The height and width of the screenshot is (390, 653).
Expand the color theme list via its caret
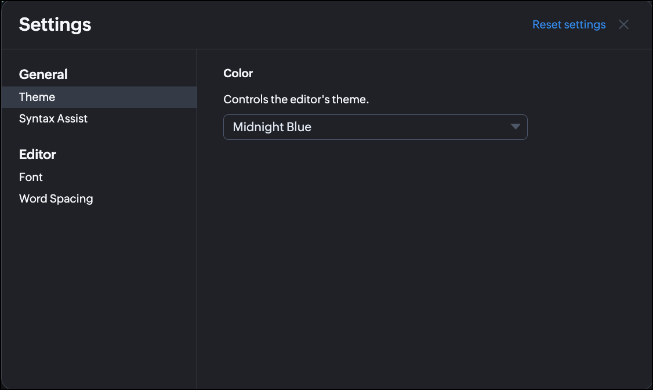515,127
